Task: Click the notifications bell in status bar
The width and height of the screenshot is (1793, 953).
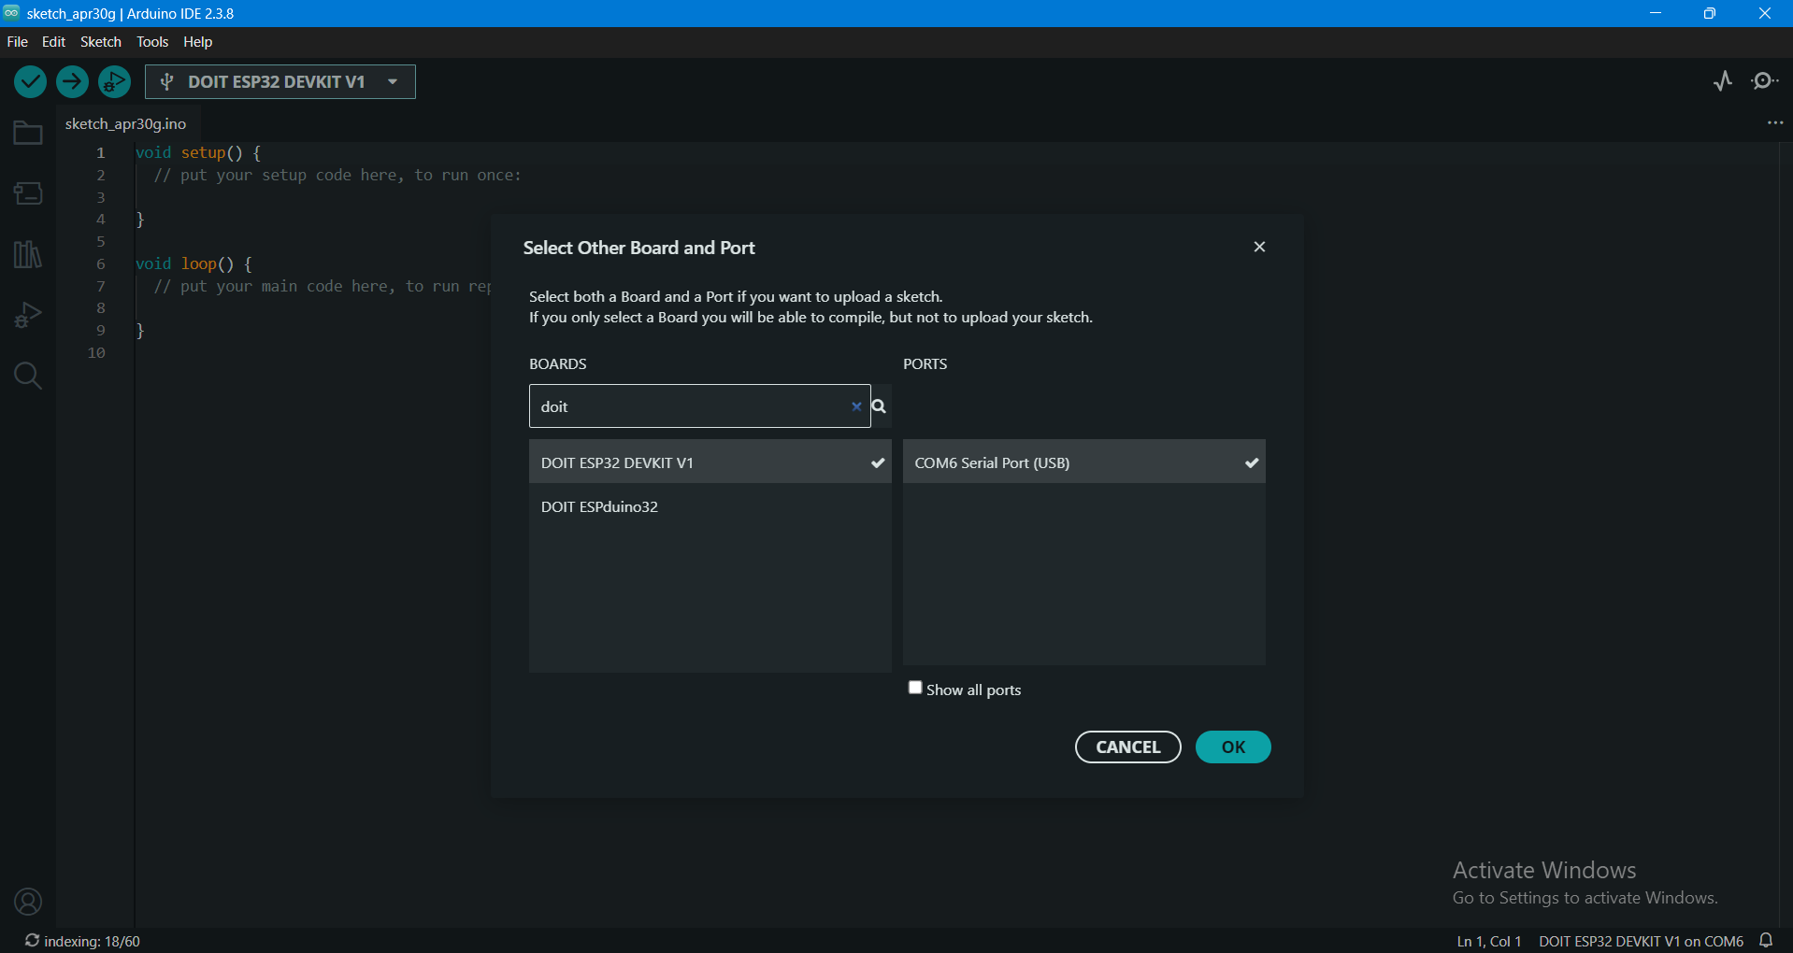Action: pyautogui.click(x=1766, y=941)
